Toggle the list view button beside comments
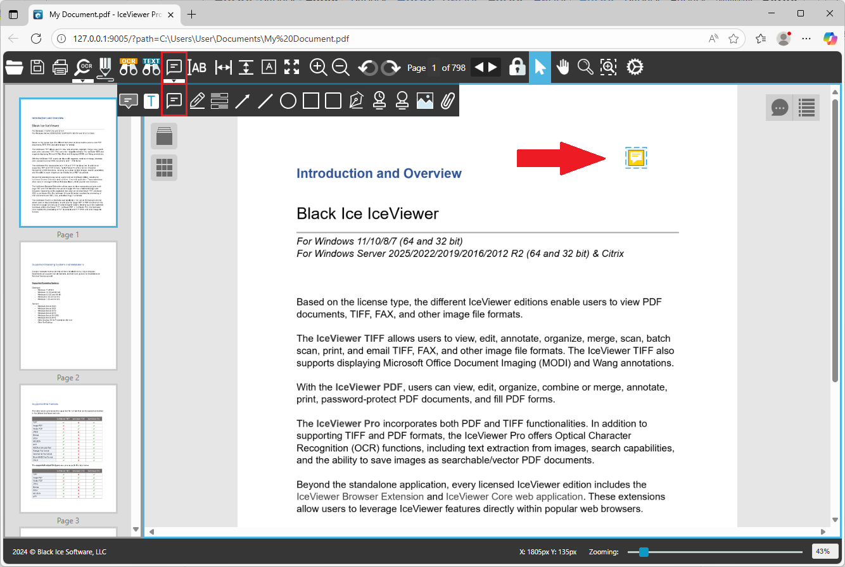This screenshot has height=567, width=845. coord(806,108)
